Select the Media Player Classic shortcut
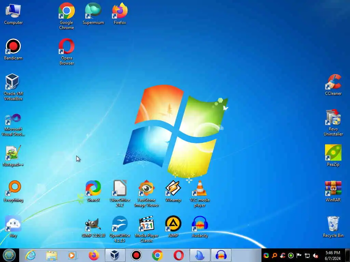Screen dimensions: 350x262 click(x=146, y=229)
